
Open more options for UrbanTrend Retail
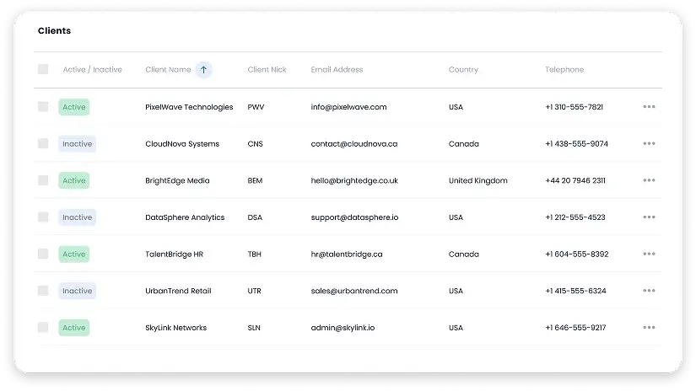click(x=649, y=291)
